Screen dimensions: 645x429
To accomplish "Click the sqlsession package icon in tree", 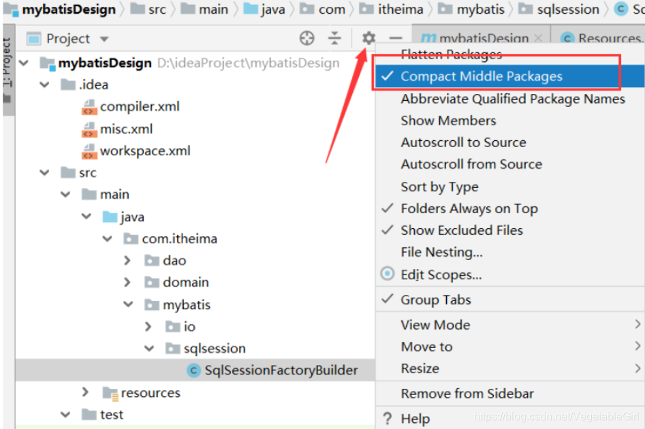I will (173, 349).
